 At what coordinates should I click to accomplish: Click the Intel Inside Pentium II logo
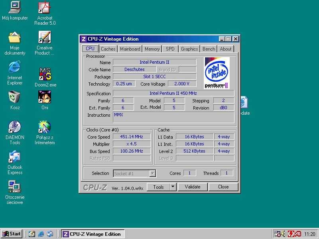pyautogui.click(x=217, y=73)
